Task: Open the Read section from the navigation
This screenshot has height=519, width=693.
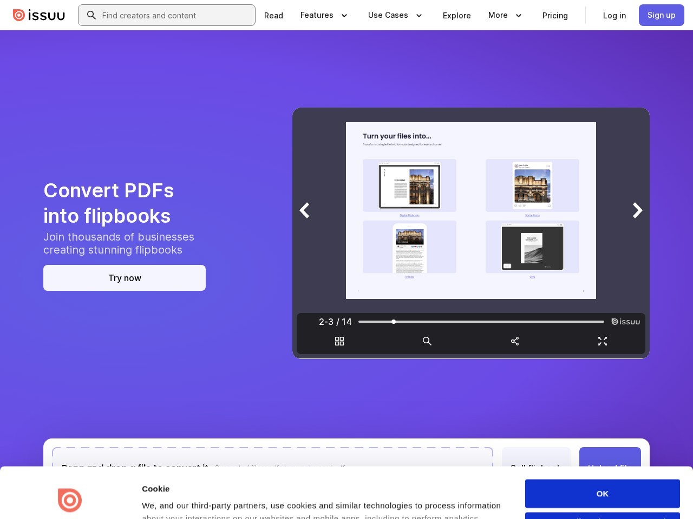Action: [273, 16]
